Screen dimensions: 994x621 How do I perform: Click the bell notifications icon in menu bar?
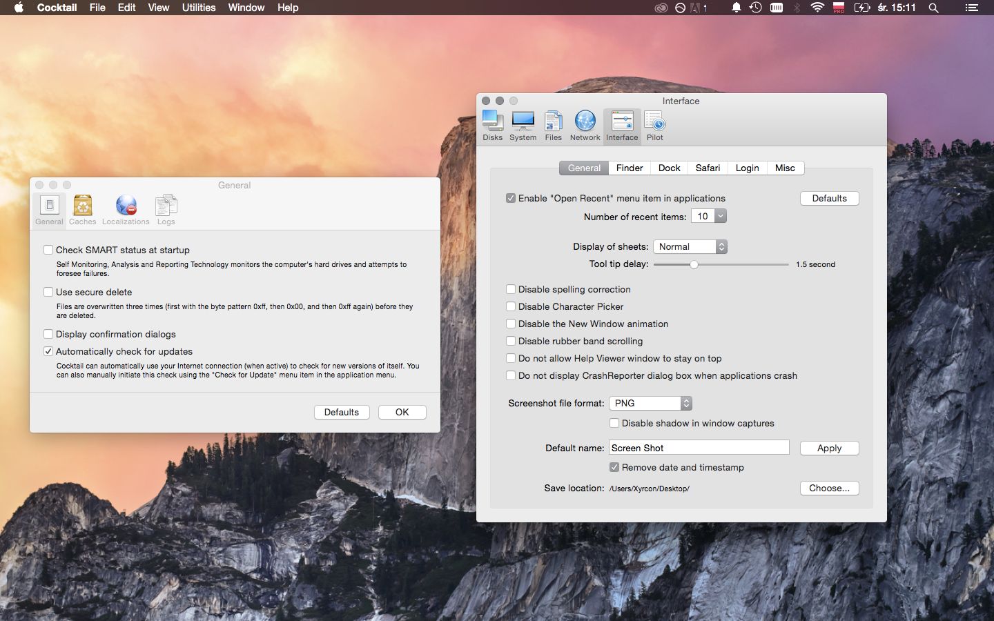736,8
